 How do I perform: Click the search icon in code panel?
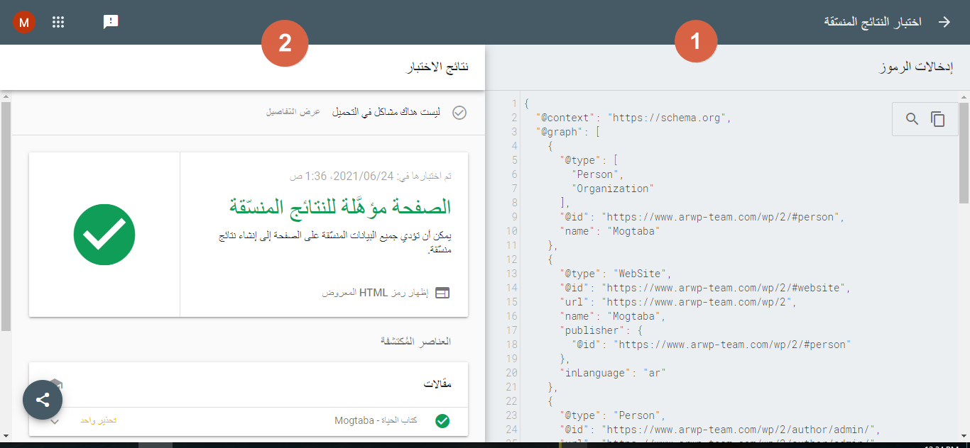912,119
